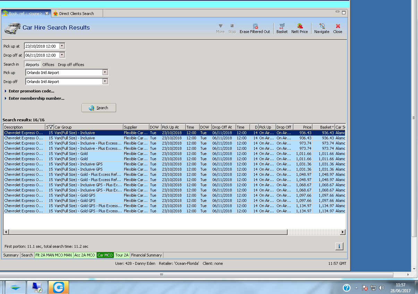418x294 pixels.
Task: Sort by Car Group column header
Action: 88,127
